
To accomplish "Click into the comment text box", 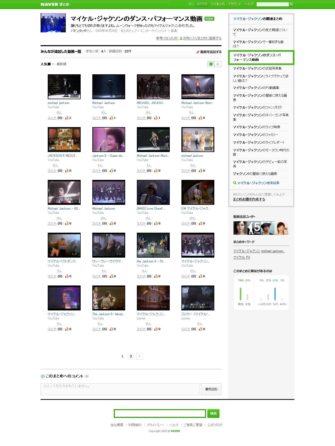I will coord(120,389).
